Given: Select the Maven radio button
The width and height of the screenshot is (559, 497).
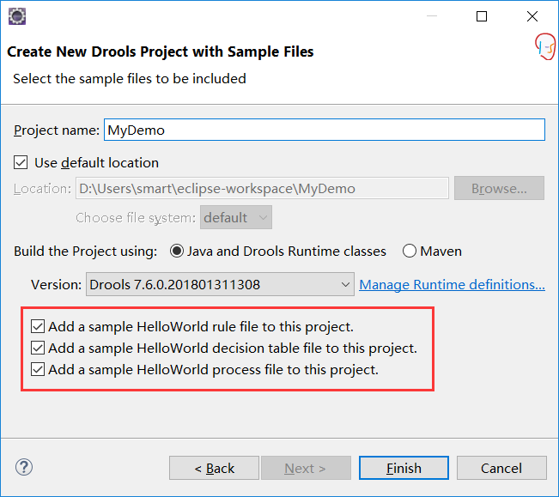Looking at the screenshot, I should pos(410,251).
